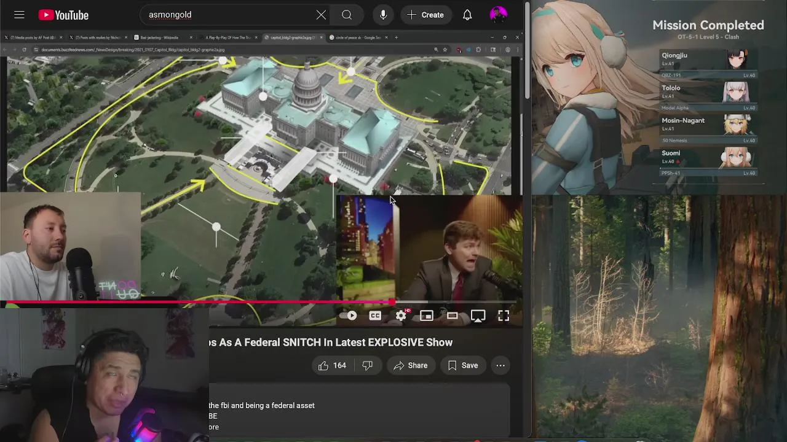Select 'capitol_bldg2-graphic2a.jpg' tab in the browser shown in the video
The height and width of the screenshot is (442, 787).
293,37
